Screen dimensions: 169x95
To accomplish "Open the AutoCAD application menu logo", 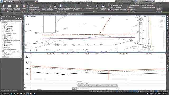I will [x=2, y=2].
